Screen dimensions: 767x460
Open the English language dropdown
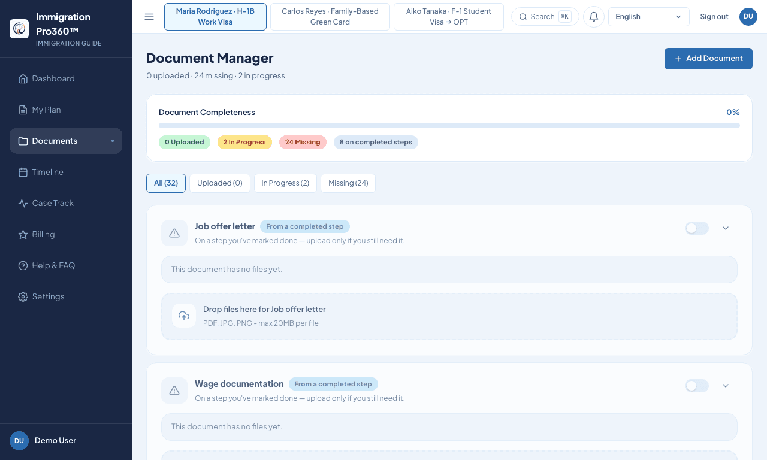click(x=648, y=17)
